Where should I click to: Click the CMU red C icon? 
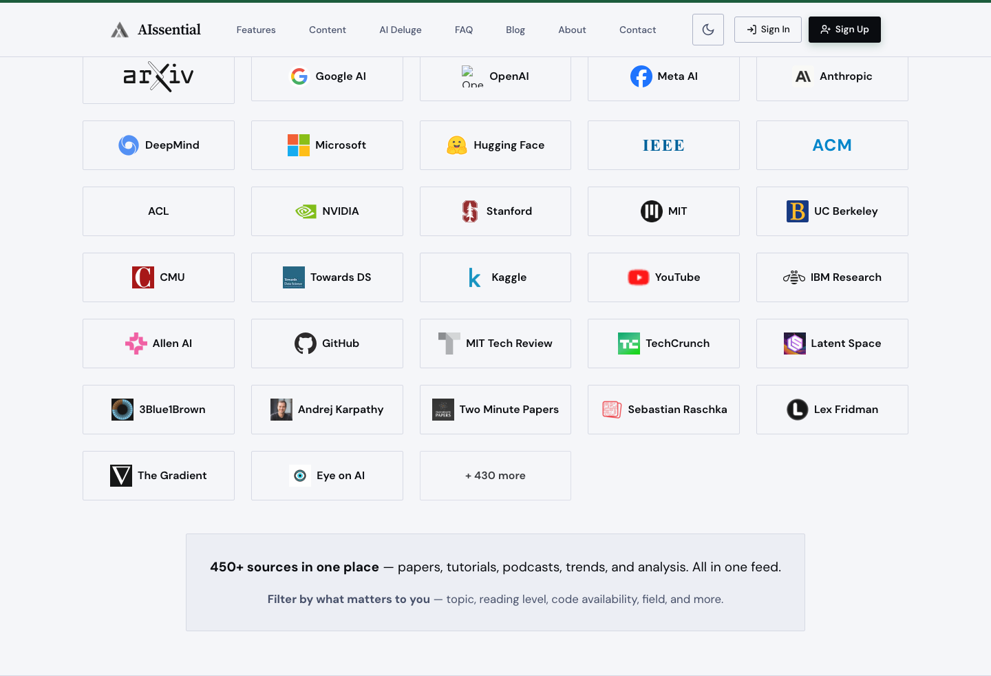click(x=143, y=277)
